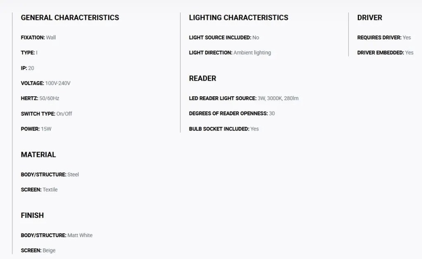422x259 pixels.
Task: Click LED Reader Light Source specification
Action: pyautogui.click(x=244, y=98)
